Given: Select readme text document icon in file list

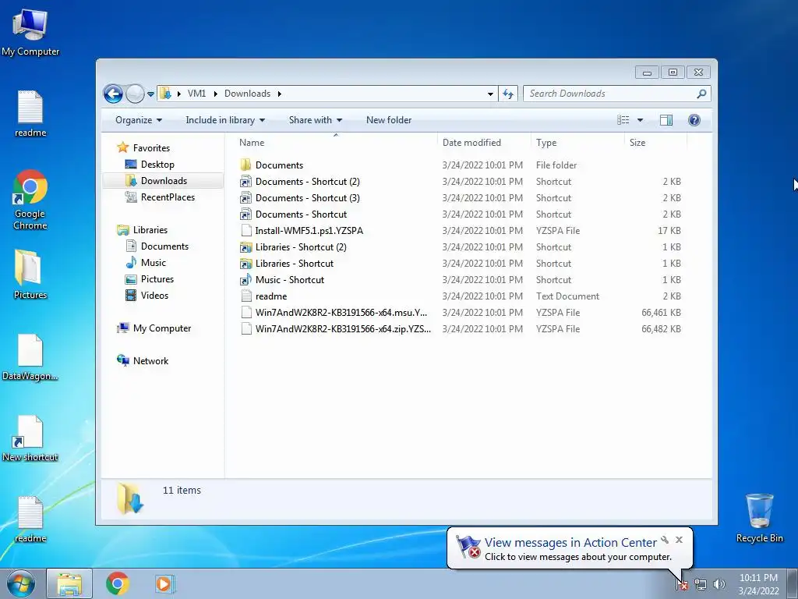Looking at the screenshot, I should (245, 296).
